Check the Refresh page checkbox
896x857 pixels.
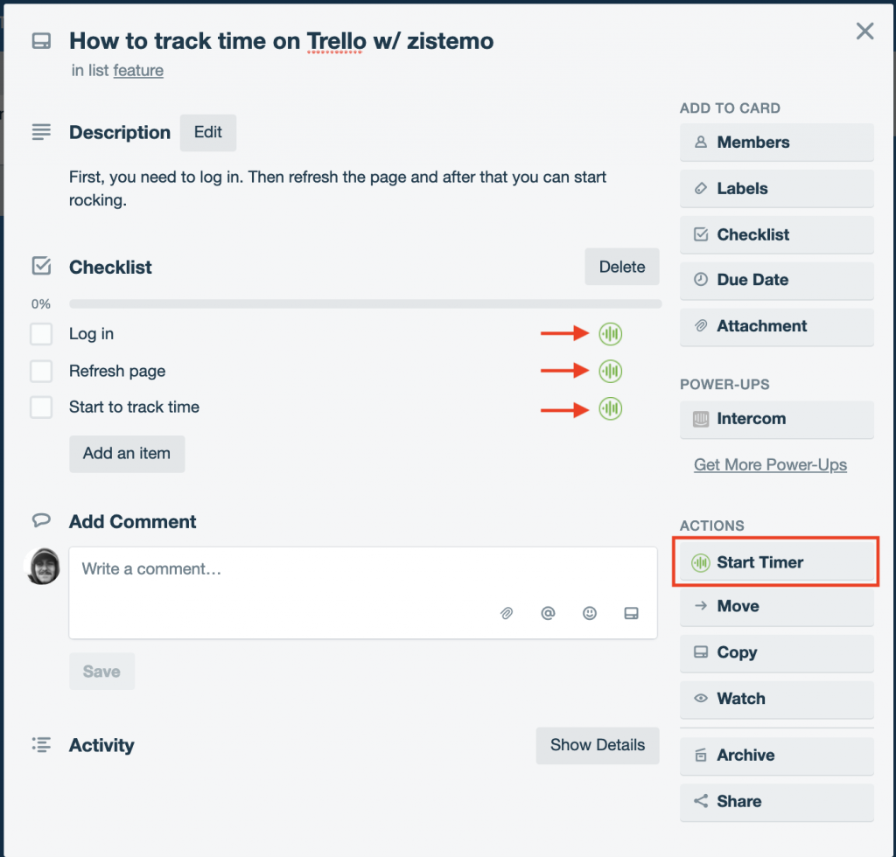coord(40,371)
